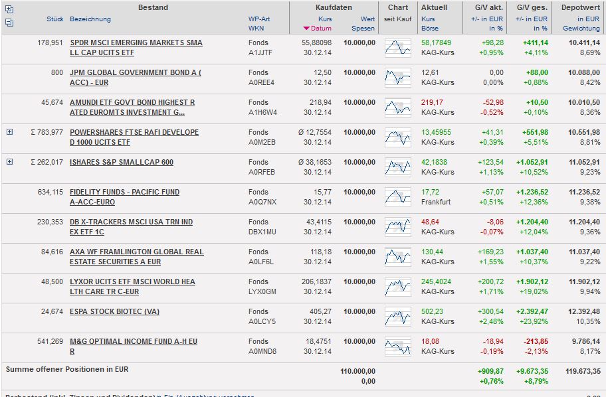The image size is (606, 397).
Task: Click the Amundi ETF Govt Bond chart thumbnail
Action: point(397,108)
